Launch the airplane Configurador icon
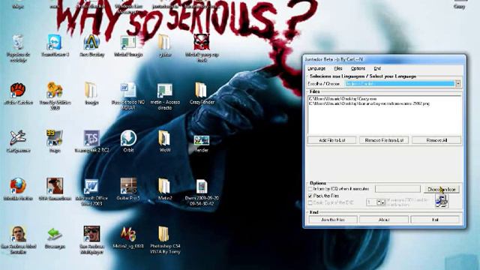This screenshot has height=270, width=480. tap(18, 138)
